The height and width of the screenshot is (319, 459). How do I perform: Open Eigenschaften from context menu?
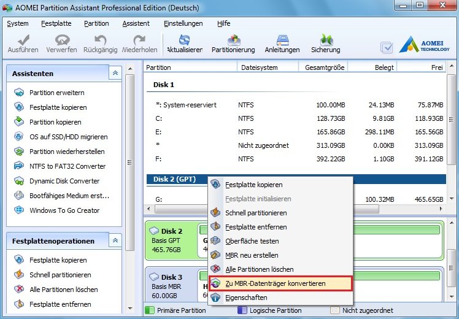[280, 298]
